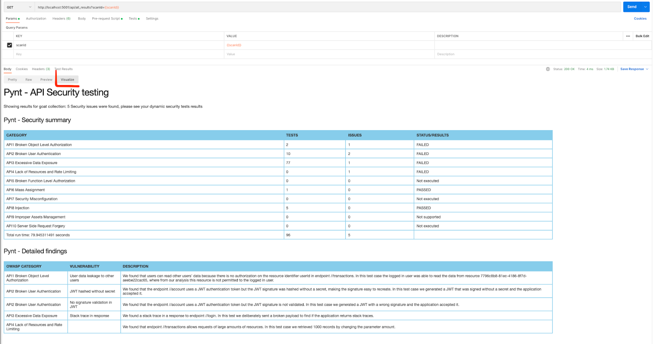Click the 'Pynt - Security summary' heading
The width and height of the screenshot is (654, 344).
(37, 120)
